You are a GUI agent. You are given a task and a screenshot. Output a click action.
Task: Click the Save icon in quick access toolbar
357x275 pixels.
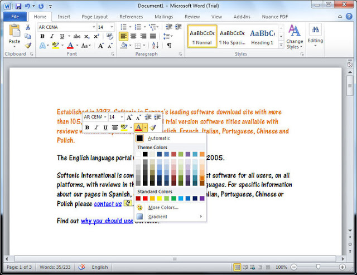[18, 6]
